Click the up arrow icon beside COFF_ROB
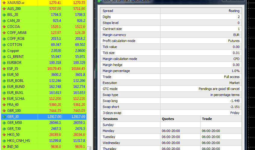Screen dimensions: 255x150 click(x=4, y=39)
